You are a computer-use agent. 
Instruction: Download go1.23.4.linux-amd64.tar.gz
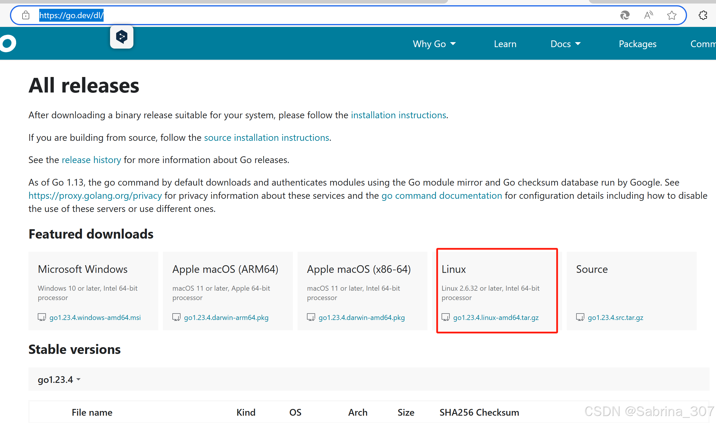point(496,317)
